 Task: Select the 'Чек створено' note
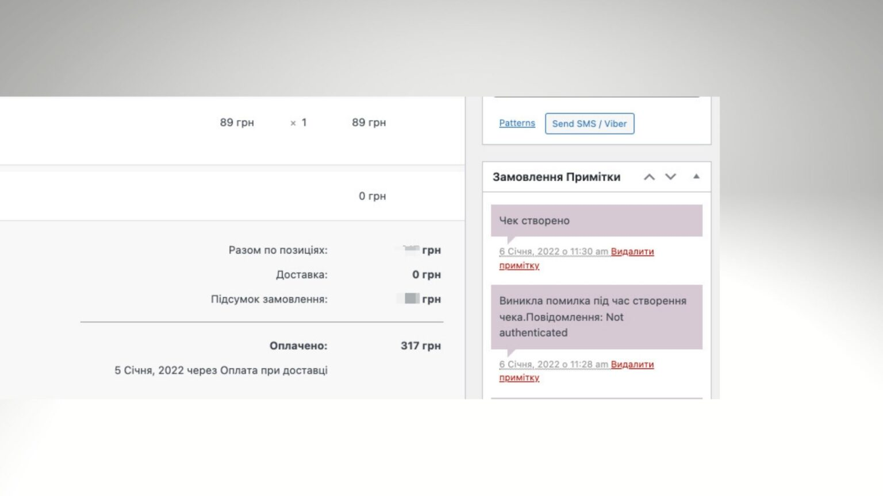pyautogui.click(x=597, y=220)
